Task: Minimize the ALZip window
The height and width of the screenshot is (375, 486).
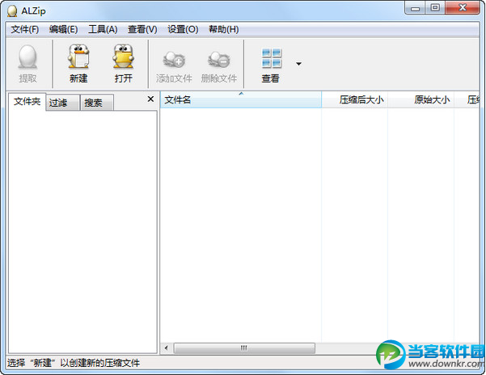Action: (416, 8)
